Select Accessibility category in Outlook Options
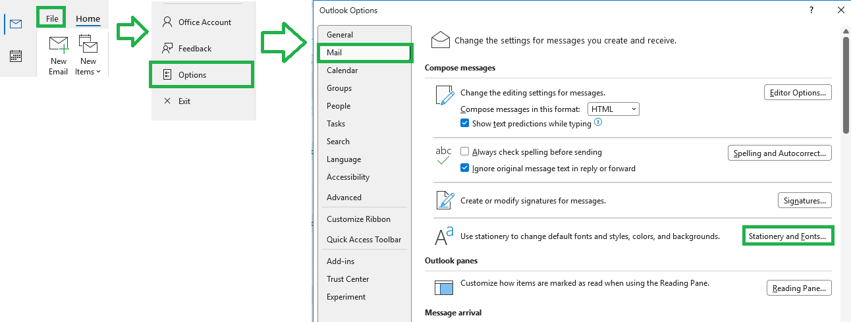The image size is (851, 322). click(364, 176)
